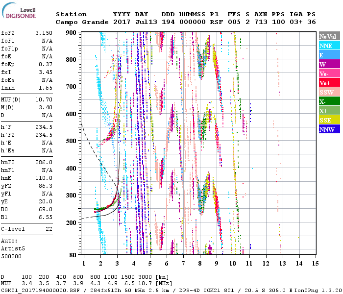Screen dimensions: 343x294
Task: Click the 900 km height axis label
Action: (x=72, y=32)
